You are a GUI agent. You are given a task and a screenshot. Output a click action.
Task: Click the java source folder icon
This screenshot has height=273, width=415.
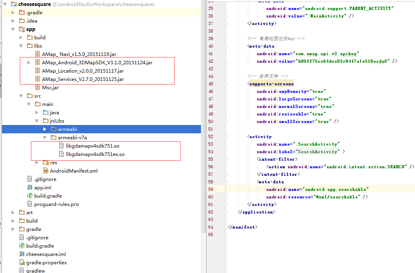tap(46, 112)
